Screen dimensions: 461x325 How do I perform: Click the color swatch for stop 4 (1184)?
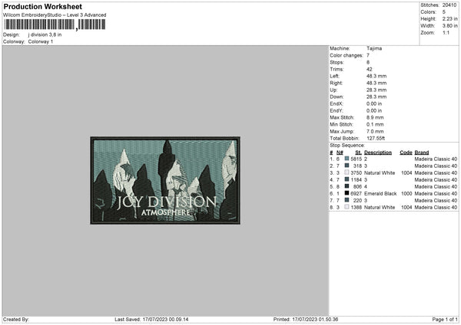[x=347, y=179]
